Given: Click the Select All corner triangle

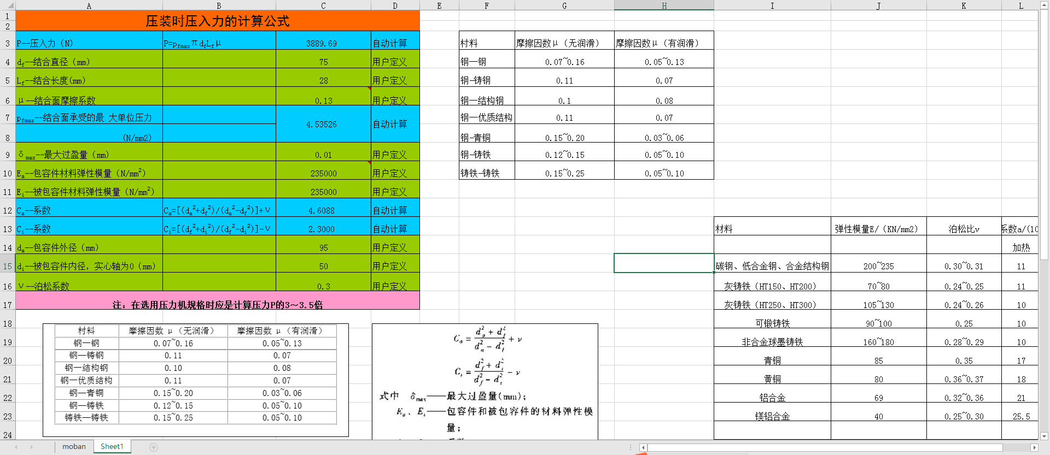Looking at the screenshot, I should coord(8,5).
